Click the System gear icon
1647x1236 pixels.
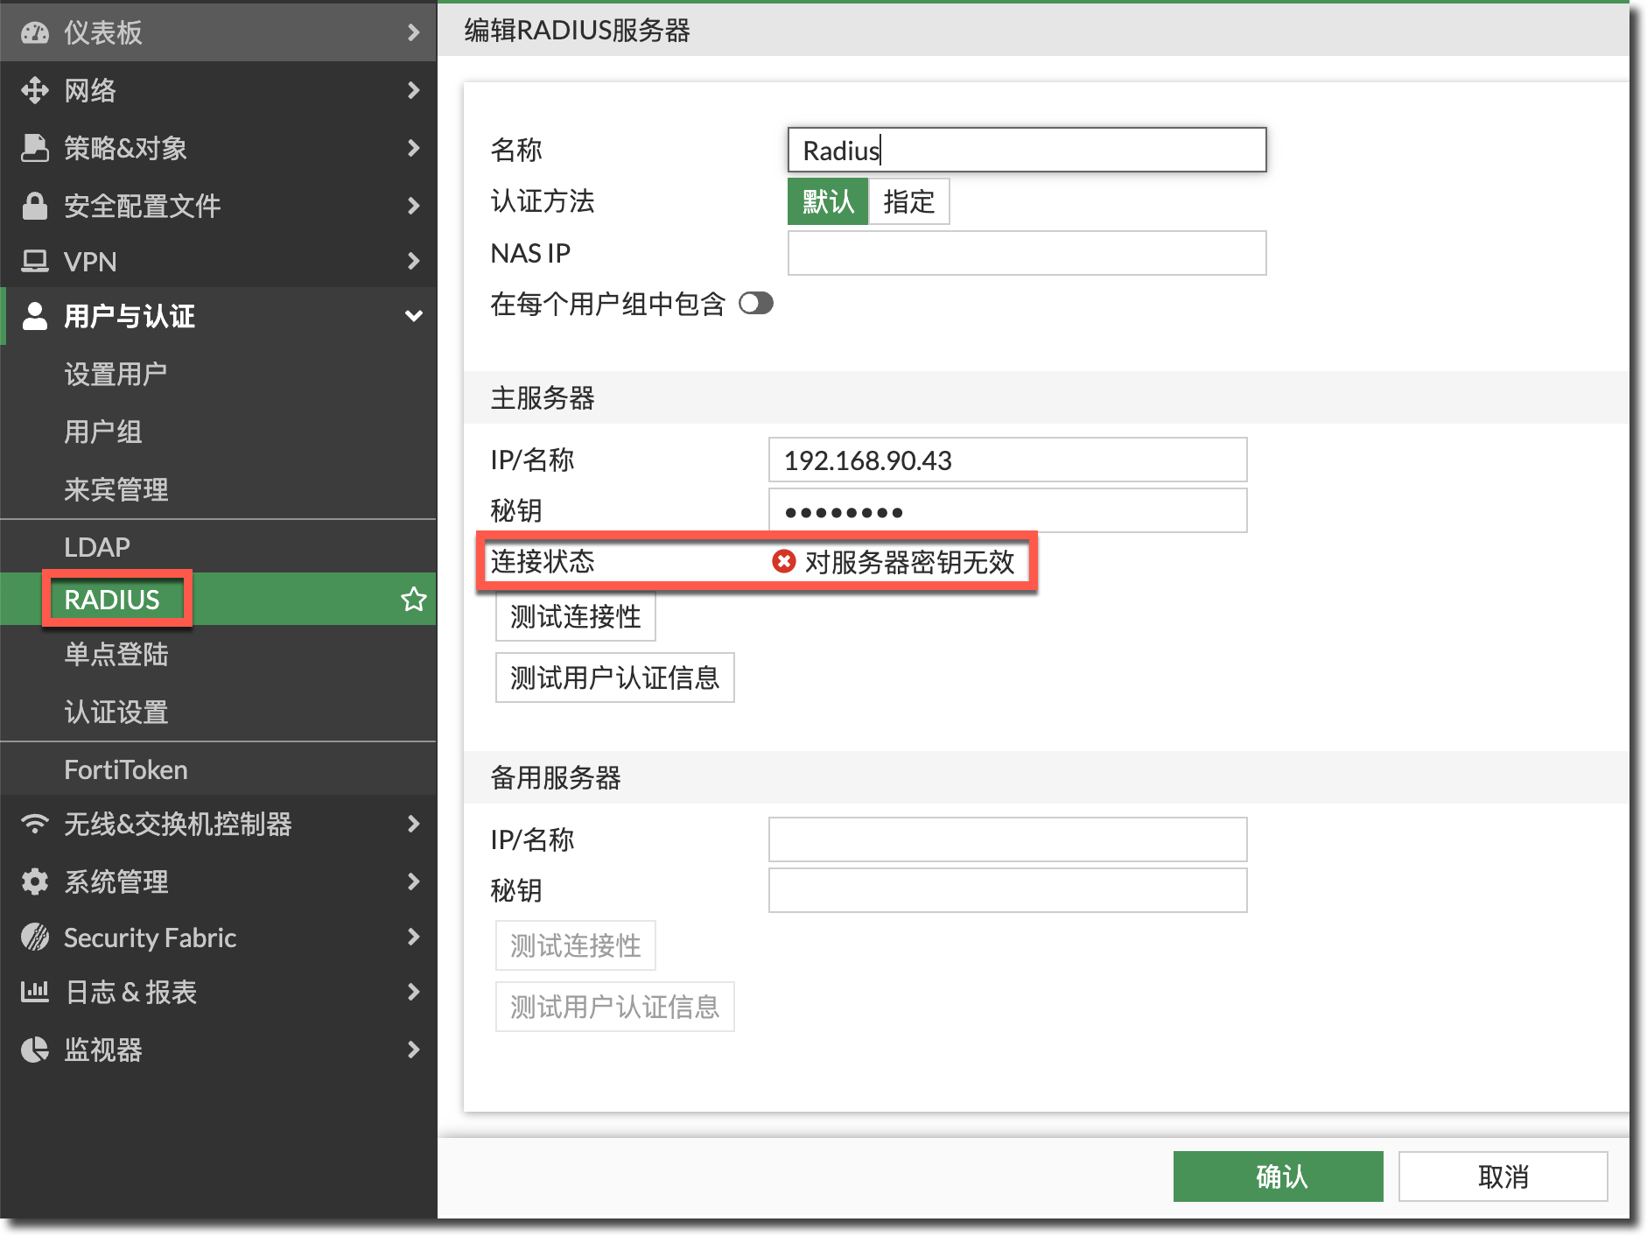point(35,881)
